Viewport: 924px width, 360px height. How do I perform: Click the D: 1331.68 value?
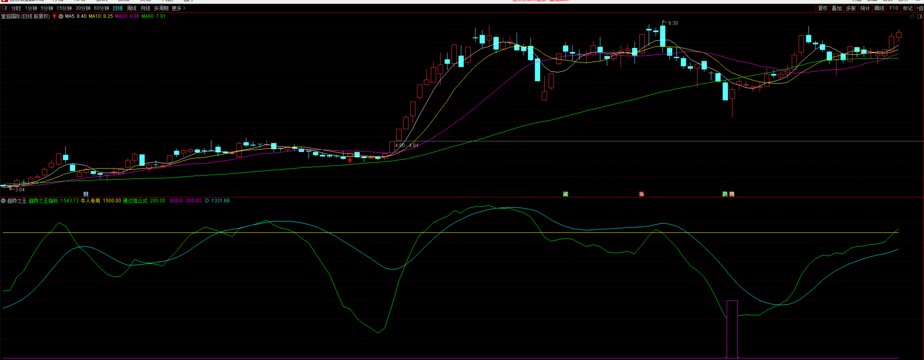click(x=217, y=201)
